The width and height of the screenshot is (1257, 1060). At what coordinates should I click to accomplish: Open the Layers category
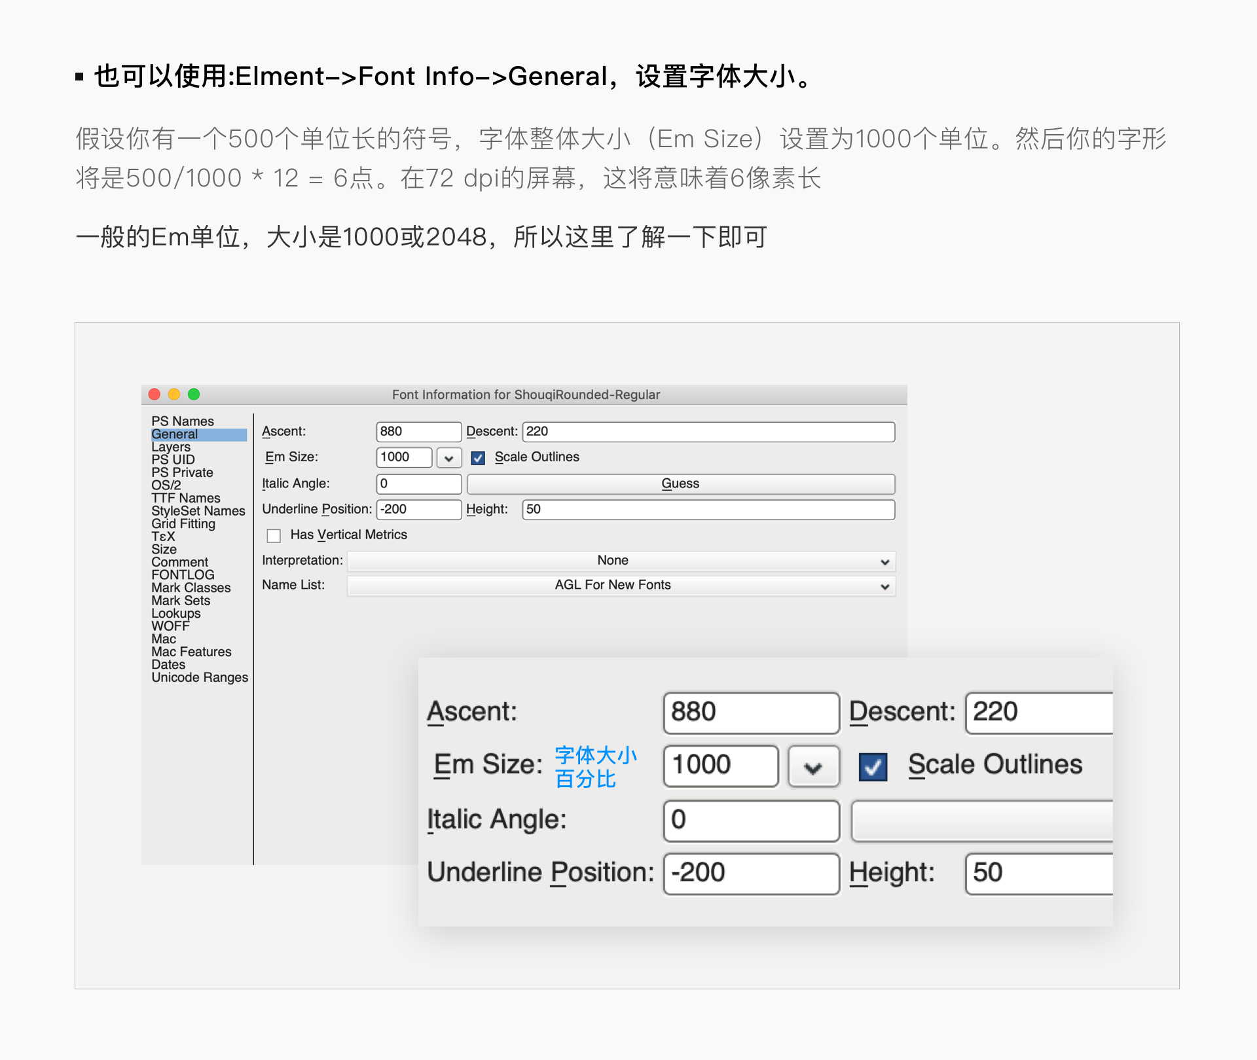[x=171, y=447]
